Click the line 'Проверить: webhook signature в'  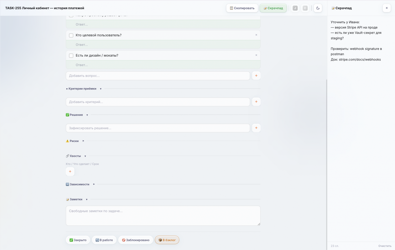(356, 49)
